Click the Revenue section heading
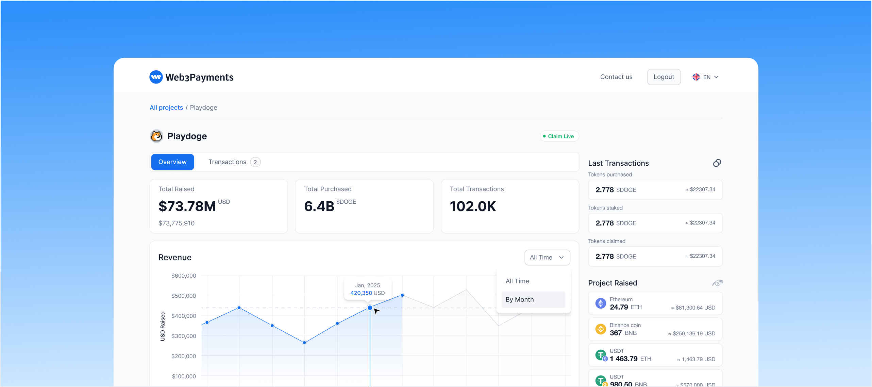Screen dimensions: 872x387 175,258
